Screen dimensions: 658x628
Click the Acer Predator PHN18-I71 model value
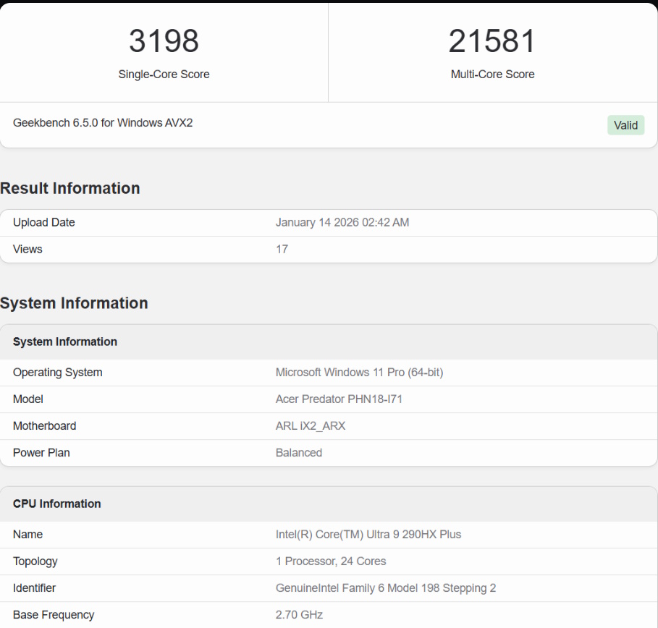(x=339, y=399)
